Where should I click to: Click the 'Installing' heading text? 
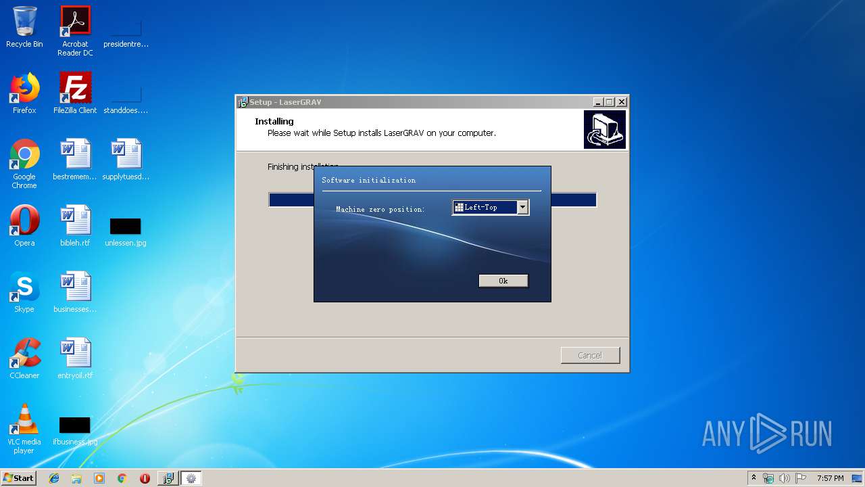tap(274, 122)
